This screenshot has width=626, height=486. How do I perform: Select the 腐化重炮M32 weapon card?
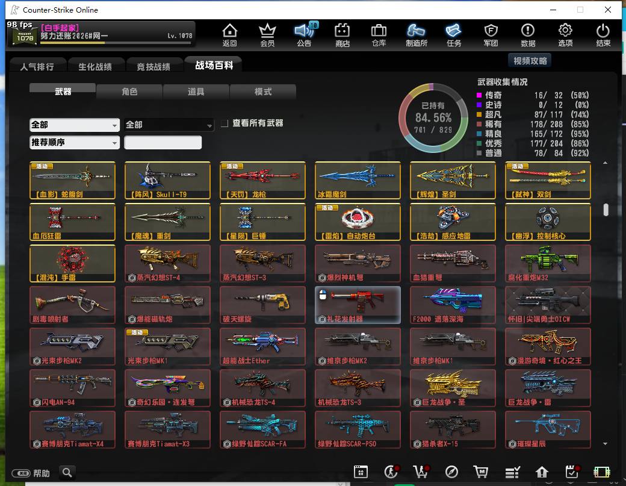[548, 263]
